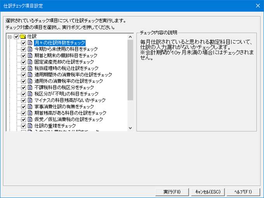The height and width of the screenshot is (198, 264).
Task: Toggle checkbox for 不課税科目の税区分をチェック
Action: coord(23,88)
